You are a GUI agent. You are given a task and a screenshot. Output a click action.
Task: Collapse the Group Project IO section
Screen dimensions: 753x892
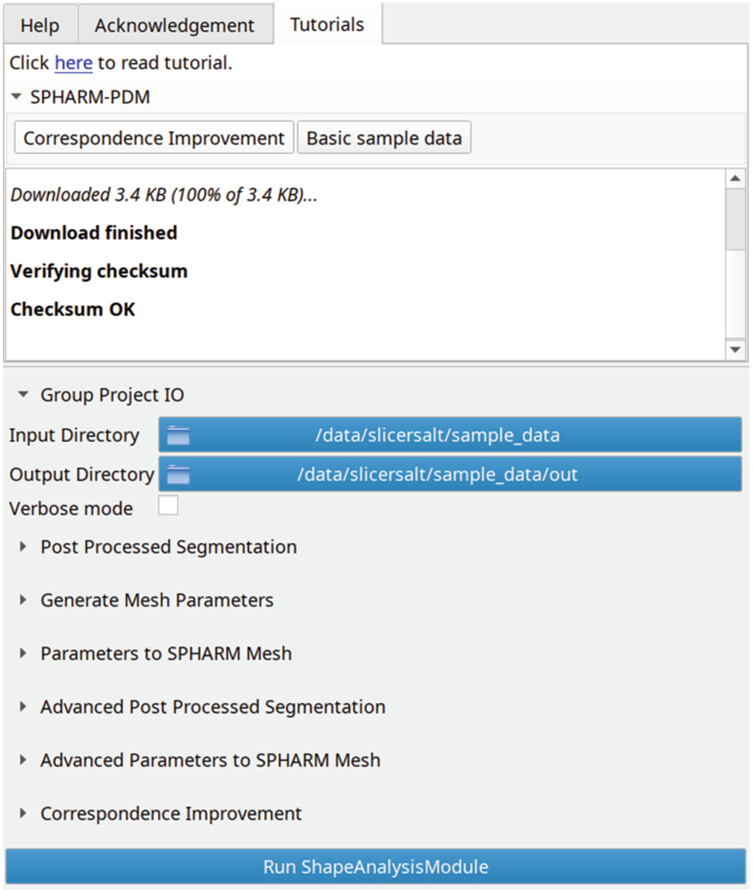coord(23,394)
